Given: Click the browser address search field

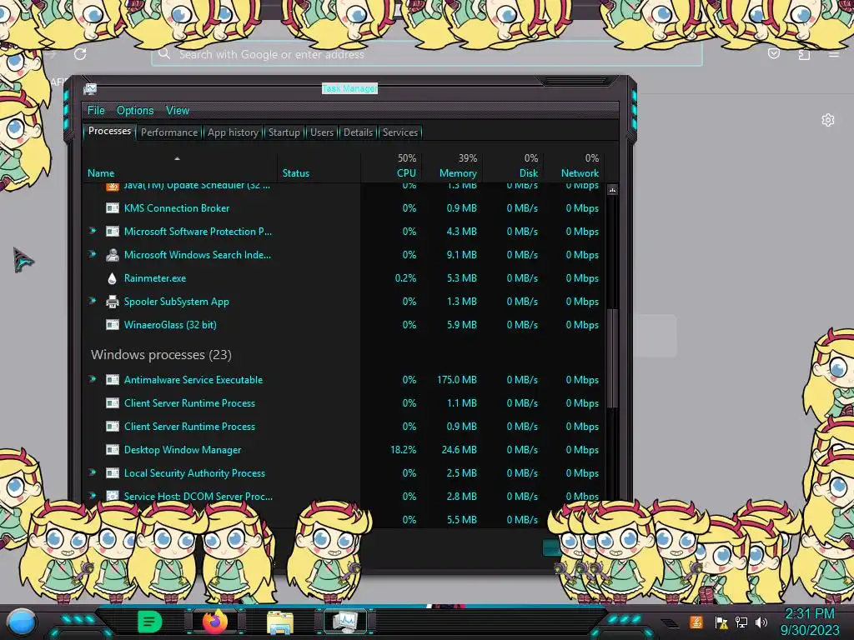Looking at the screenshot, I should click(427, 54).
